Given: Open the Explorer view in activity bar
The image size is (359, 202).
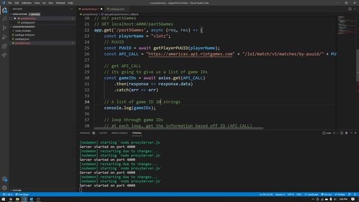Looking at the screenshot, I should click(4, 10).
